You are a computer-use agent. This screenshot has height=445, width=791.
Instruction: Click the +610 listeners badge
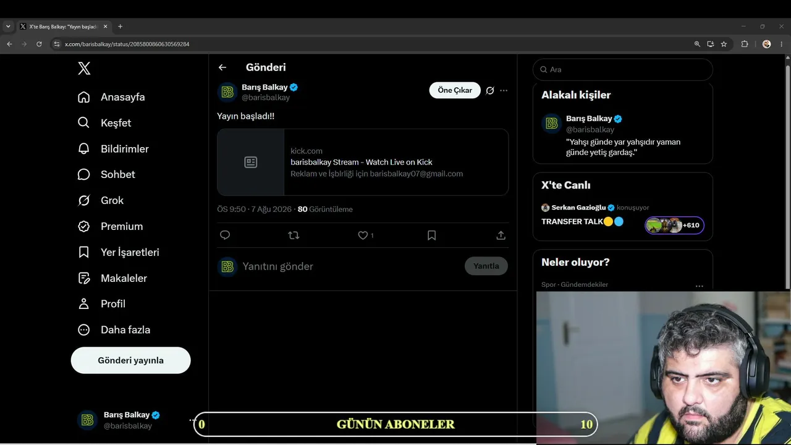coord(675,225)
